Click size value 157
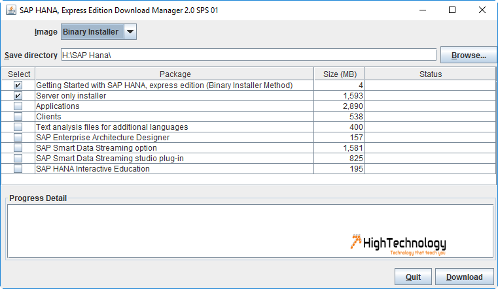The width and height of the screenshot is (498, 289). point(357,138)
